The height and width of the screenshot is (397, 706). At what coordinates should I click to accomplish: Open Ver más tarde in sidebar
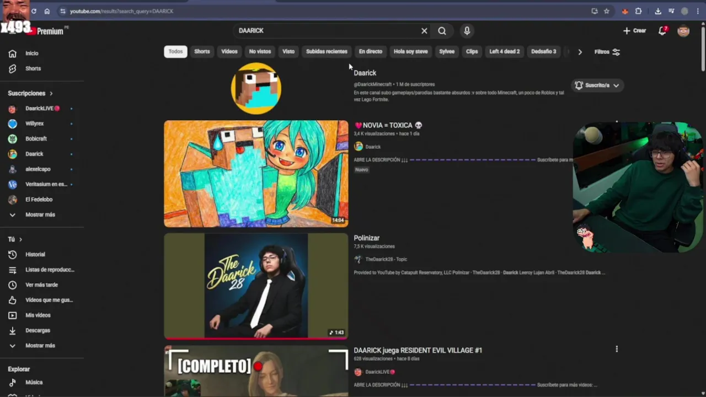click(x=42, y=285)
